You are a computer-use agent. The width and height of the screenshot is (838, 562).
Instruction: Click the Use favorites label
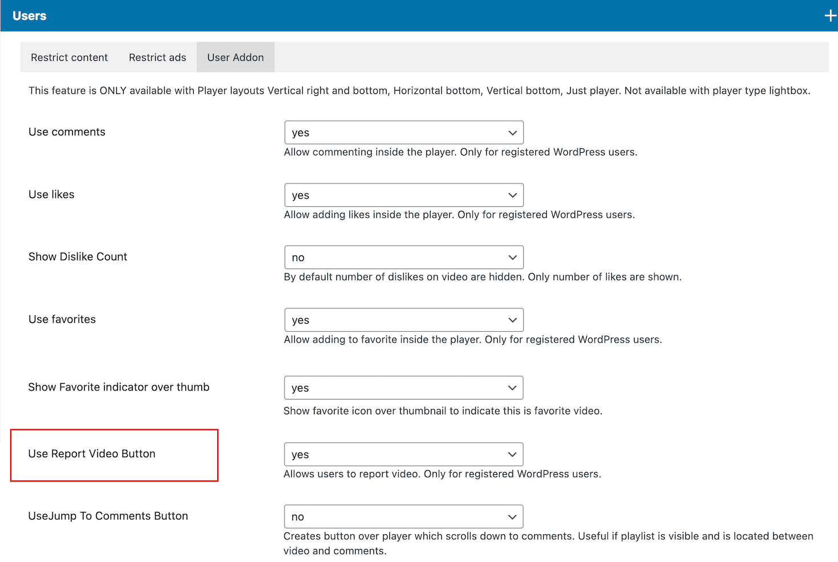[62, 320]
